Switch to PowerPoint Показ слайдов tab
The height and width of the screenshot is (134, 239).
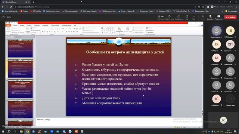(x=55, y=25)
